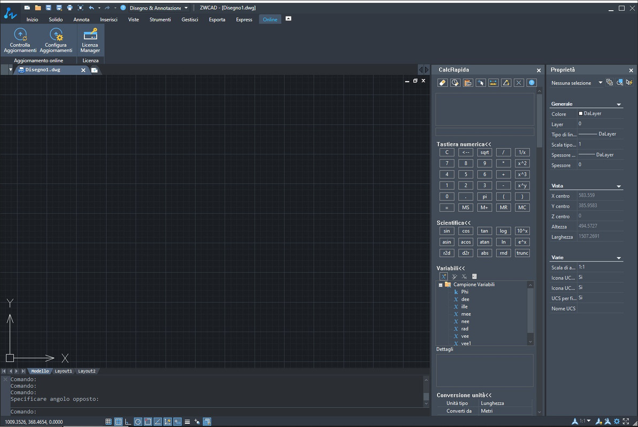Open a file using the folder icon
Viewport: 638px width, 427px height.
[38, 7]
